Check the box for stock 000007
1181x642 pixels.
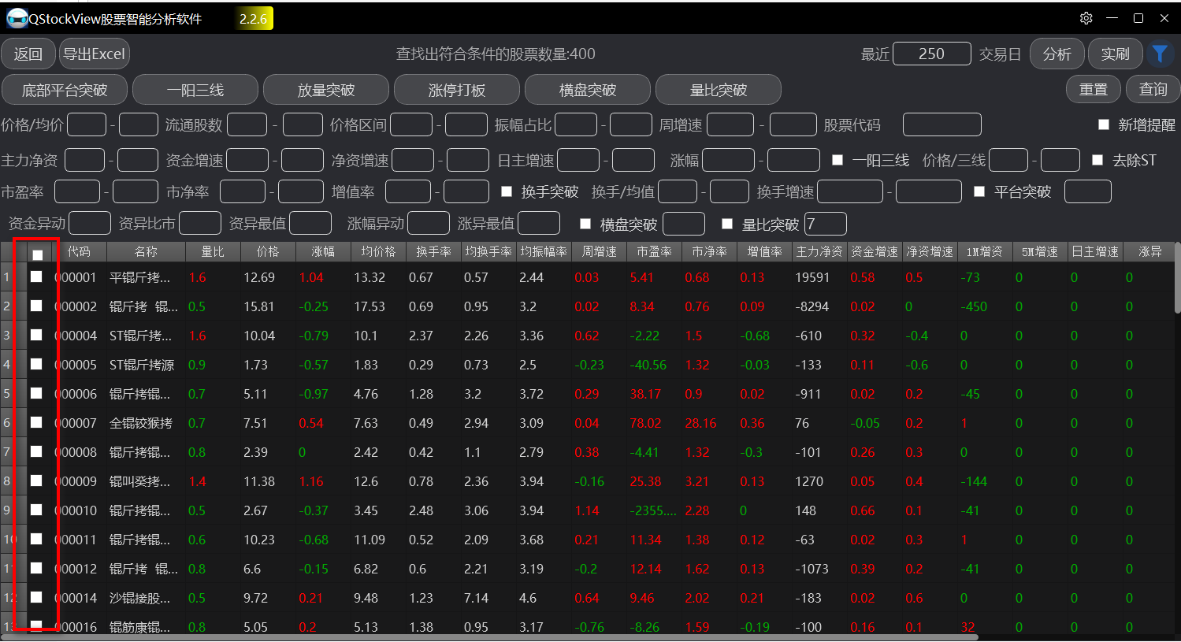(x=36, y=422)
